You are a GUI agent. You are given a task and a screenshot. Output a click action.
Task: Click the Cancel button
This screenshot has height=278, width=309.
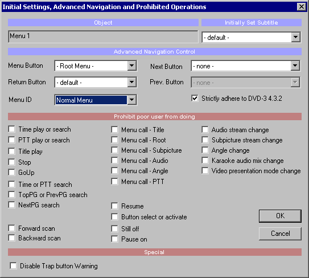tap(280, 234)
